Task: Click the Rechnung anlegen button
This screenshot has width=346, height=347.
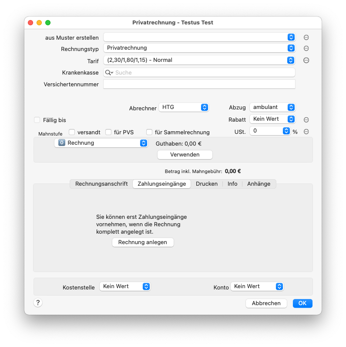Action: tap(143, 242)
